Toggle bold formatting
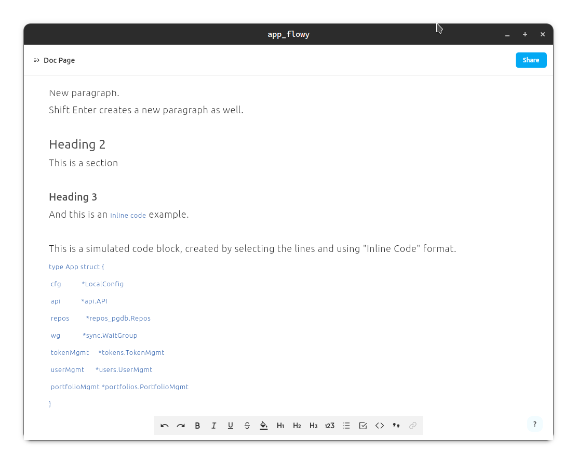The image size is (577, 464). point(197,426)
